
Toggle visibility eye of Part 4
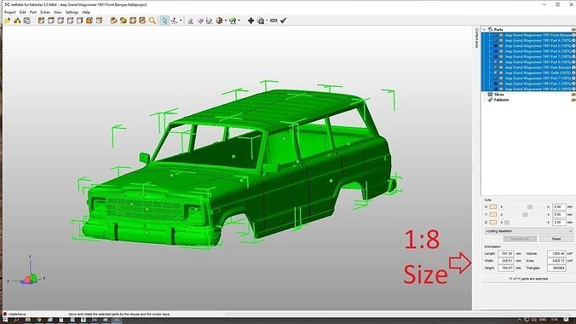pos(501,40)
